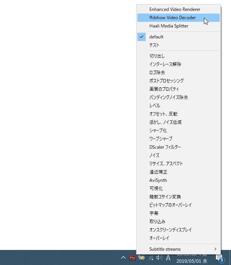Click the ffdshow video tray icon
The image size is (231, 265).
pyautogui.click(x=132, y=258)
